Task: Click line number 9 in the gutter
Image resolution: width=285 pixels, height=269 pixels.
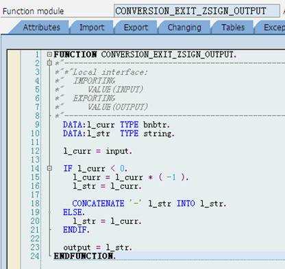Action: coord(37,125)
